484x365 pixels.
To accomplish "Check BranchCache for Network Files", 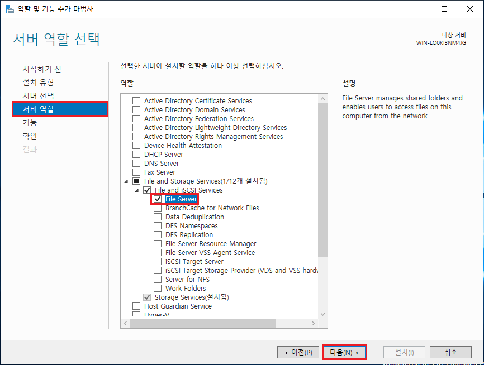I will [158, 208].
